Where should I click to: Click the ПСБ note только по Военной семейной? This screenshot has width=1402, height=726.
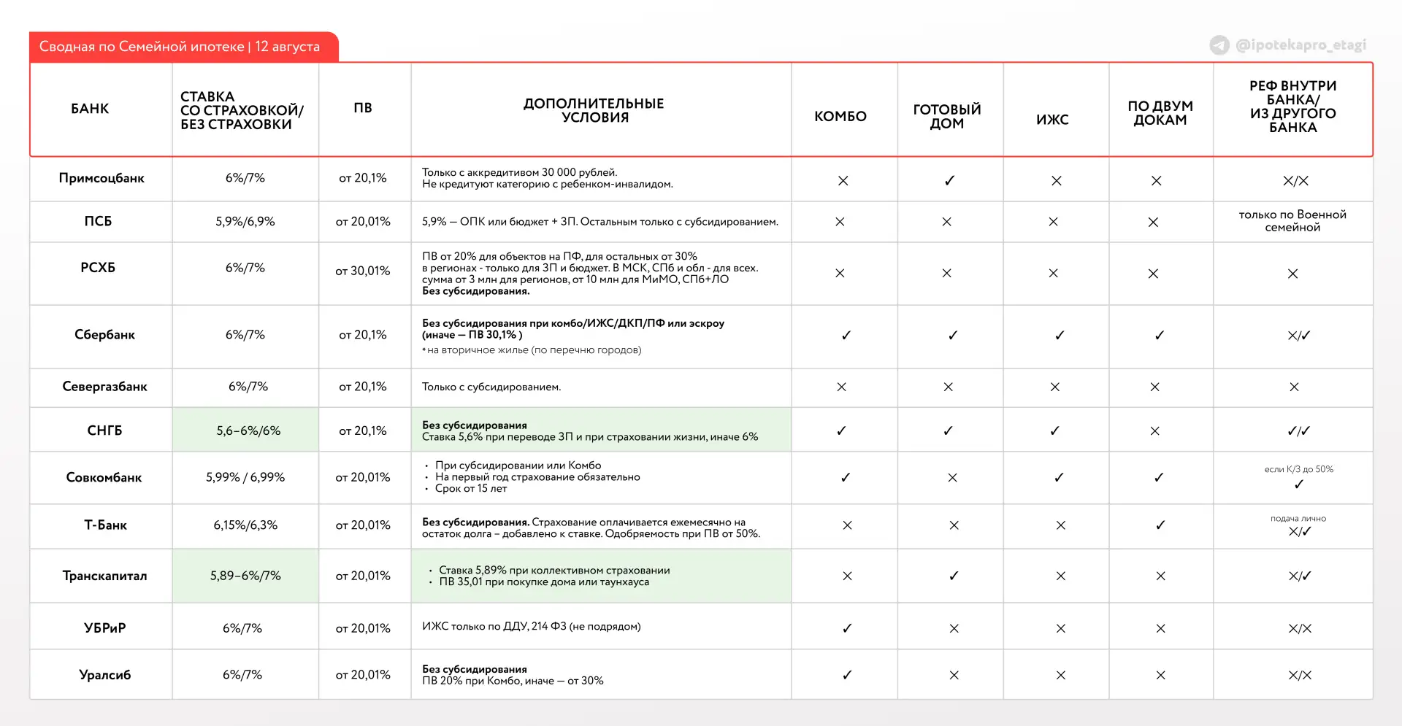point(1292,221)
